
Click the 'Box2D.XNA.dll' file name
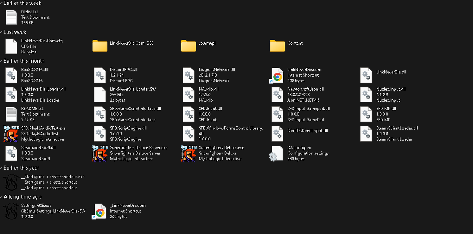[35, 70]
